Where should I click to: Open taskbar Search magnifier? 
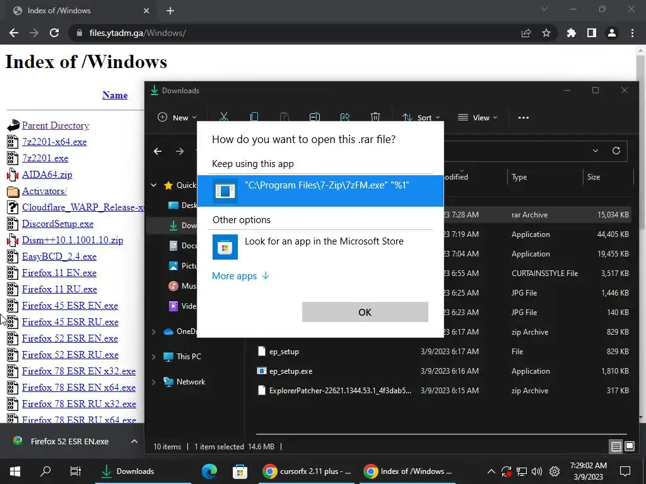45,471
